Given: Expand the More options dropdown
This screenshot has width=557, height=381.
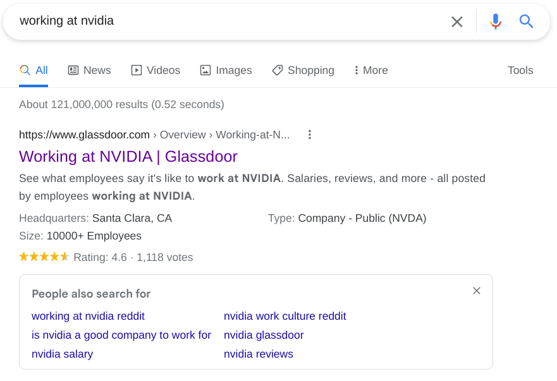Looking at the screenshot, I should point(370,70).
